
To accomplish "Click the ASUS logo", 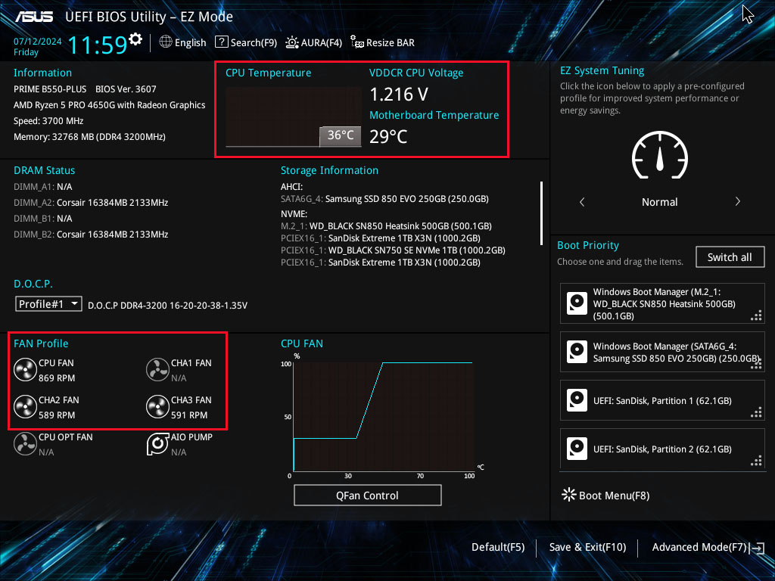I will point(34,17).
